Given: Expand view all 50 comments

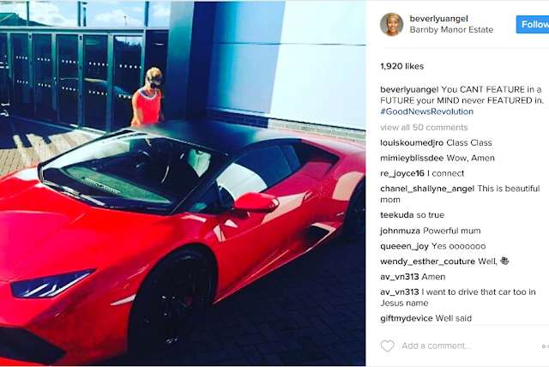Looking at the screenshot, I should click(424, 128).
